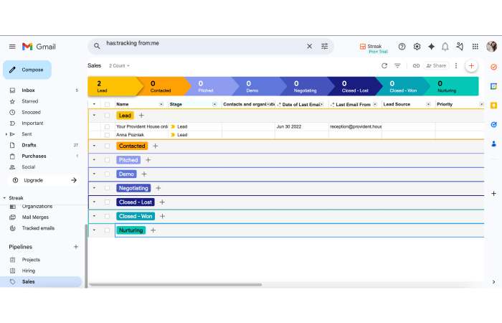The width and height of the screenshot is (502, 323).
Task: Click the search magnifier icon
Action: click(x=97, y=47)
